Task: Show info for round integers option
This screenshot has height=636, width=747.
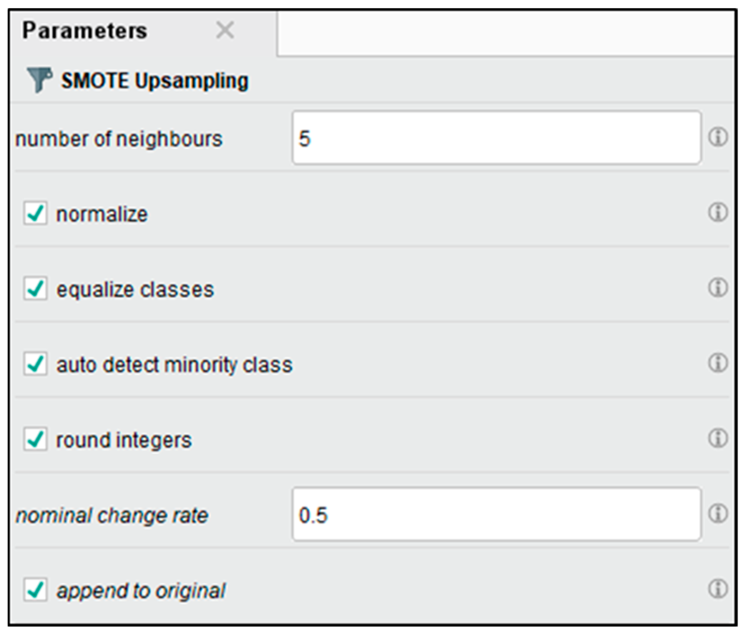Action: pyautogui.click(x=718, y=439)
